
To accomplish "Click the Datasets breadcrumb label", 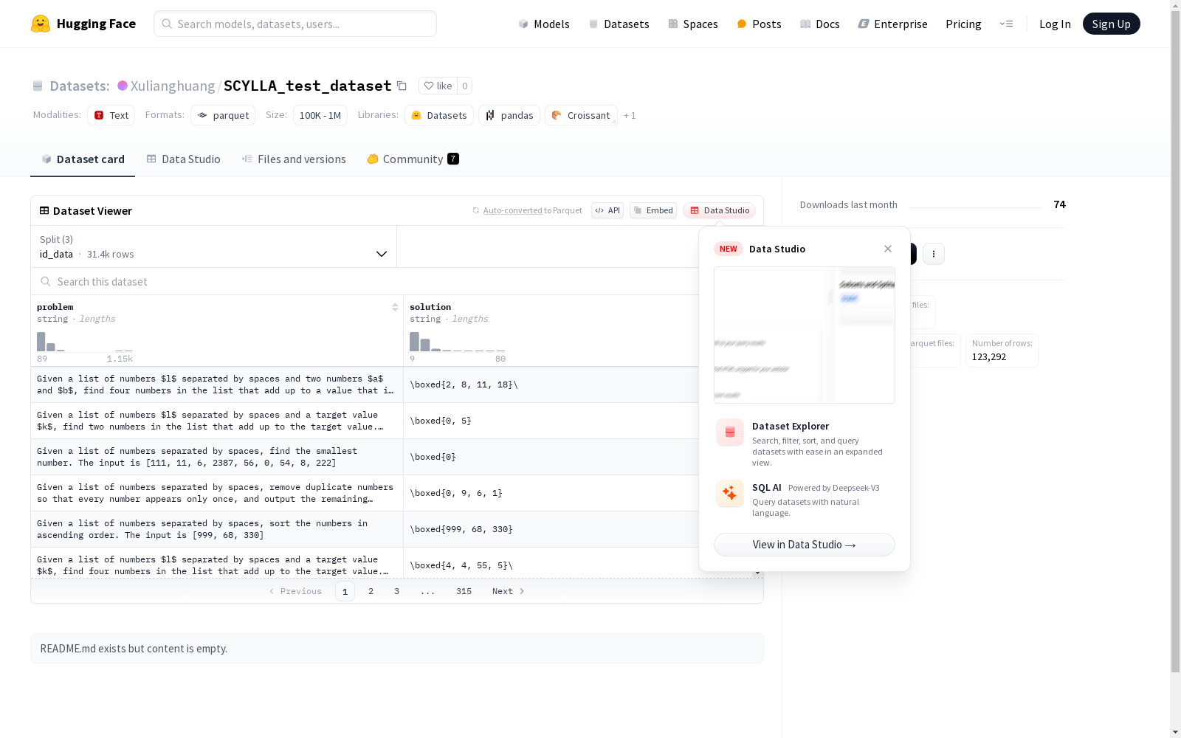I will click(80, 86).
